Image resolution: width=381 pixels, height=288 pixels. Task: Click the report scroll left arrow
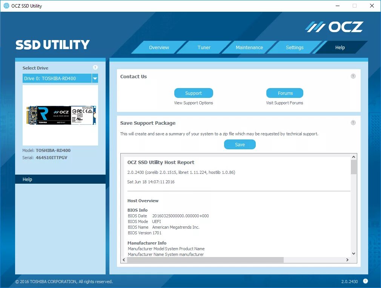pos(124,260)
